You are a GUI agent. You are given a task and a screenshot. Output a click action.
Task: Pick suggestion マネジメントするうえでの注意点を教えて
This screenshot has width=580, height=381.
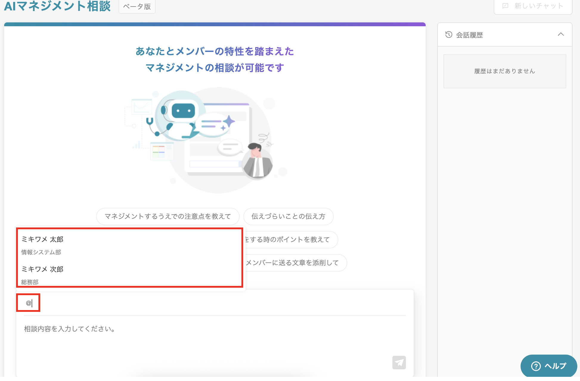(x=168, y=216)
